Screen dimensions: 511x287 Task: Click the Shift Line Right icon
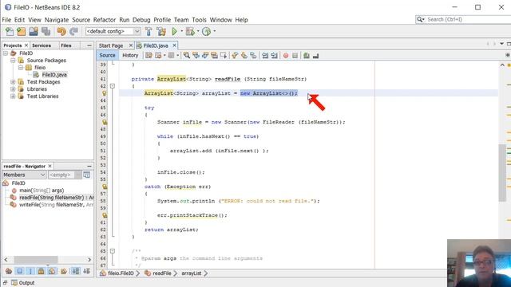(x=274, y=56)
